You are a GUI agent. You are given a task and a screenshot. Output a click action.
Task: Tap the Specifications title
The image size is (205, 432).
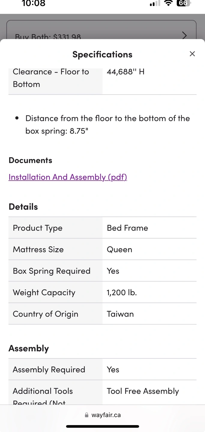coord(102,54)
